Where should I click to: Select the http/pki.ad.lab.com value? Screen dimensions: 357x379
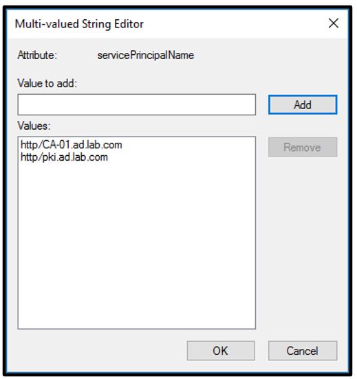64,157
